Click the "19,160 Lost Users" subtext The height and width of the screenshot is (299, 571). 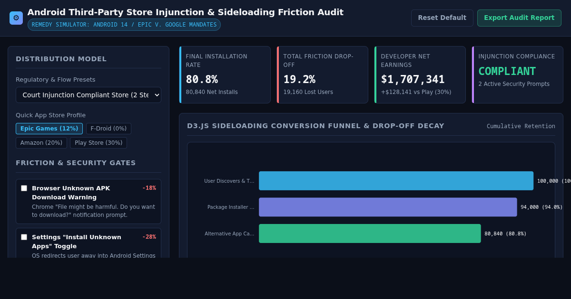pos(308,92)
